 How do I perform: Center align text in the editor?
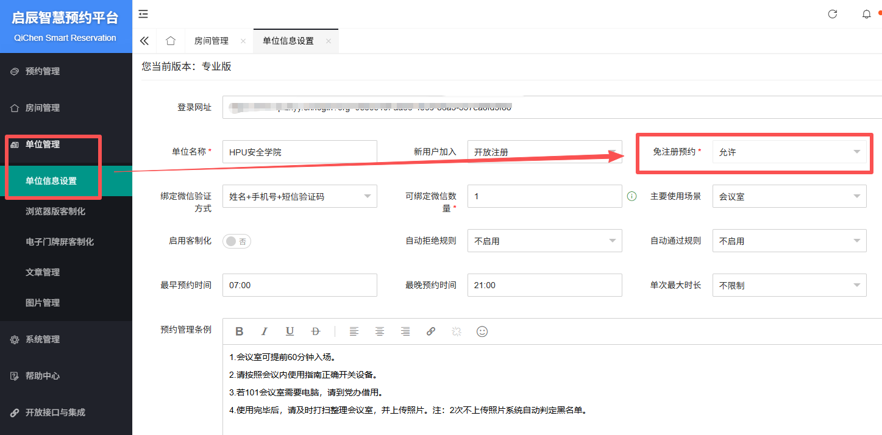[380, 331]
